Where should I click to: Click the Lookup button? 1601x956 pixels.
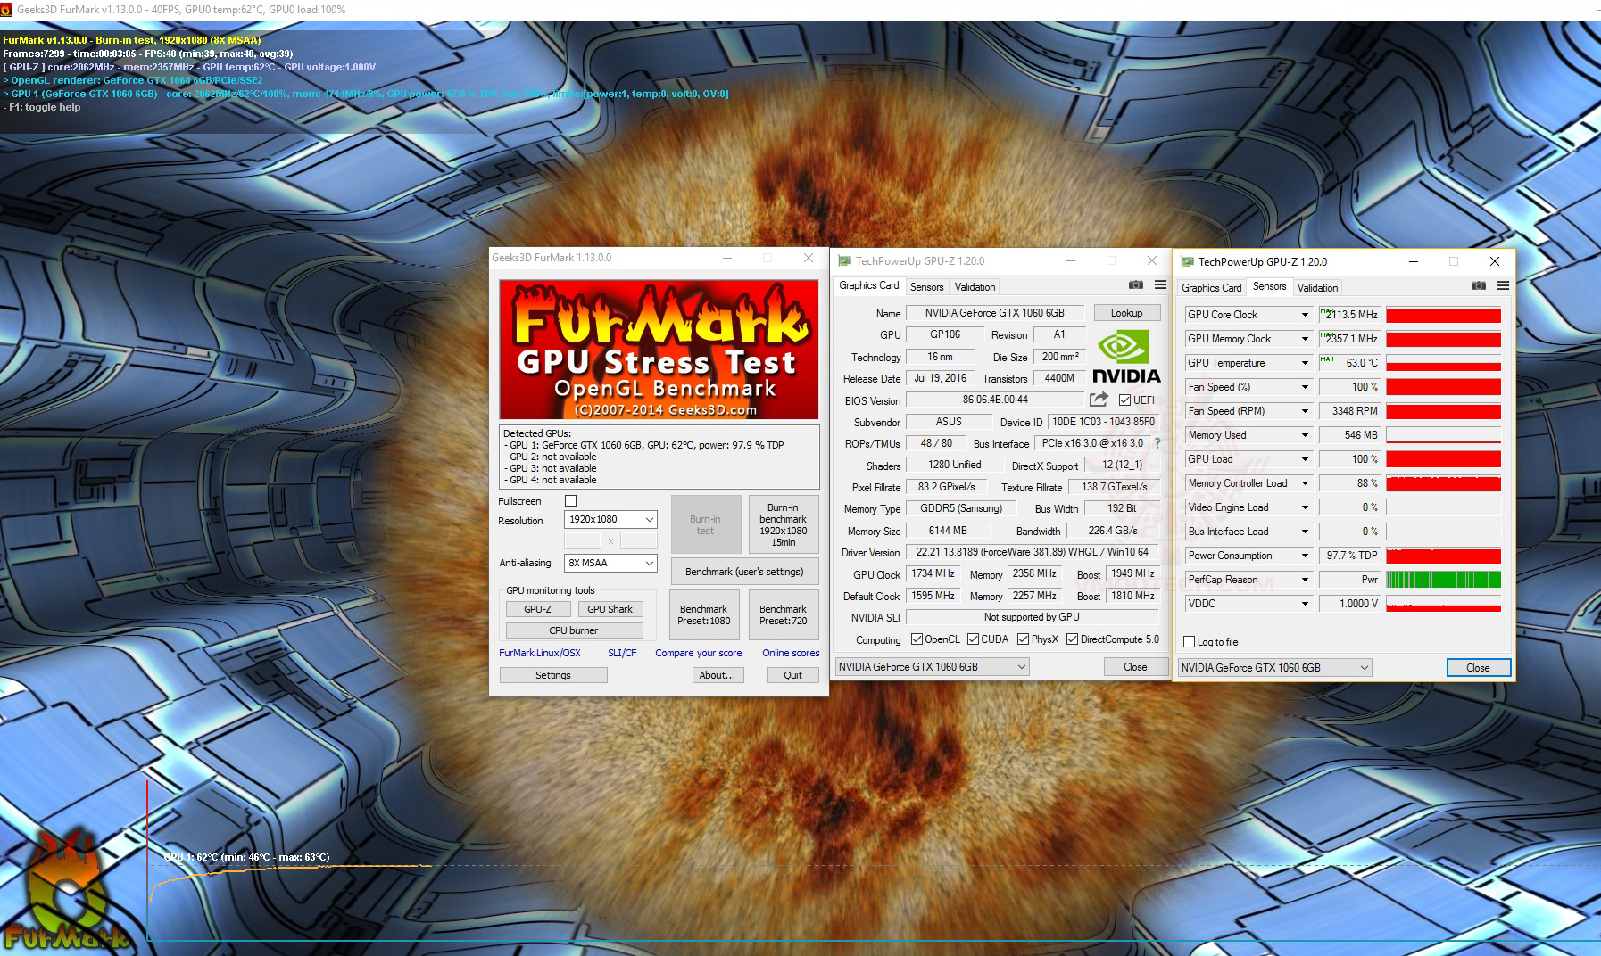(1126, 313)
